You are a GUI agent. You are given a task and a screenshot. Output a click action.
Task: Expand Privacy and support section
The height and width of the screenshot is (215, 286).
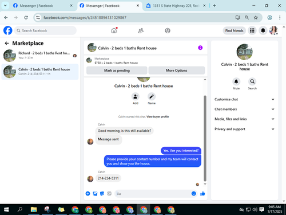(x=244, y=129)
